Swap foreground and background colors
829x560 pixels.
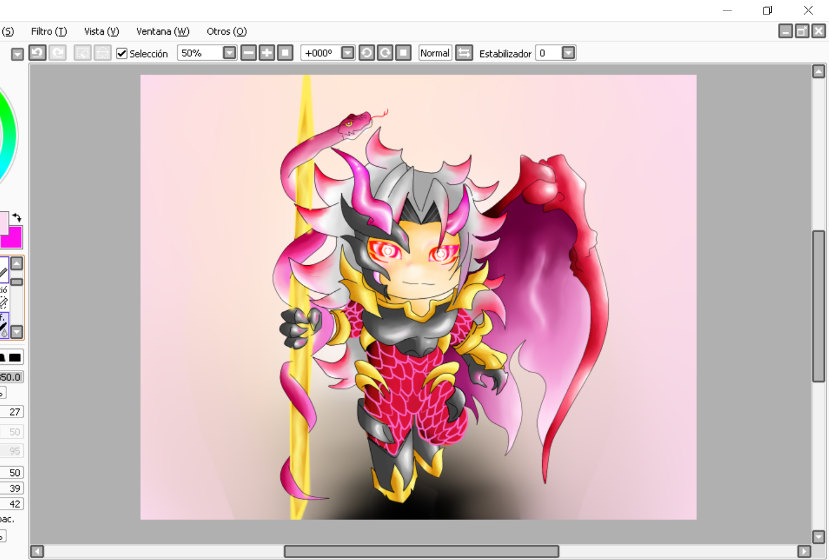(17, 218)
